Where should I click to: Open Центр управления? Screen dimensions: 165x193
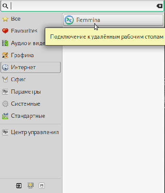click(31, 132)
